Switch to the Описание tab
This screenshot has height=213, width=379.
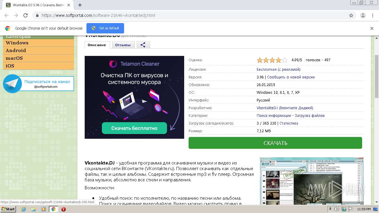pyautogui.click(x=97, y=45)
